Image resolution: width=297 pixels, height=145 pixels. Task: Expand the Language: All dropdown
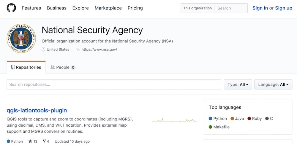(x=273, y=85)
